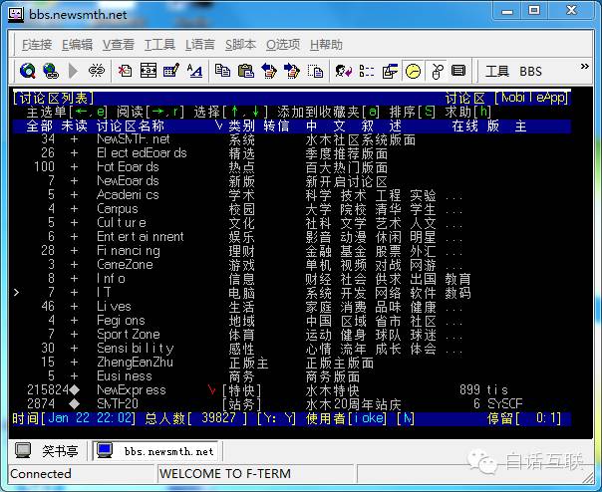The width and height of the screenshot is (602, 492).
Task: Click the black lined screen icon
Action: coord(458,71)
